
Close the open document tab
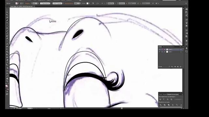(34, 6)
